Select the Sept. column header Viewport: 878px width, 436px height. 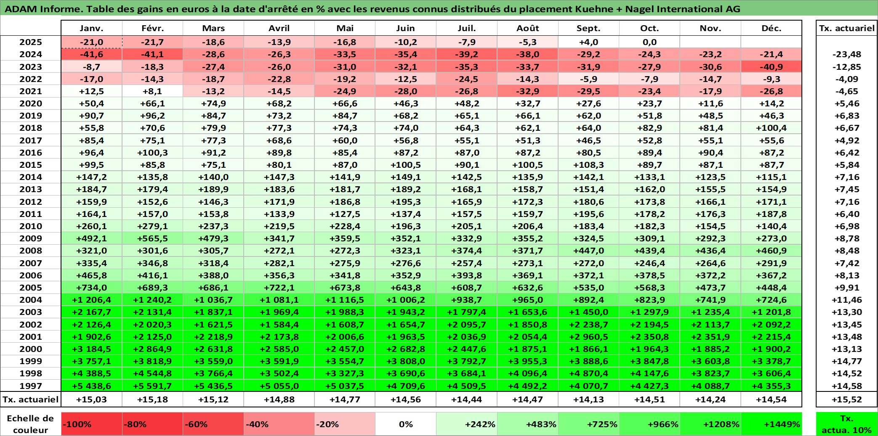click(589, 28)
